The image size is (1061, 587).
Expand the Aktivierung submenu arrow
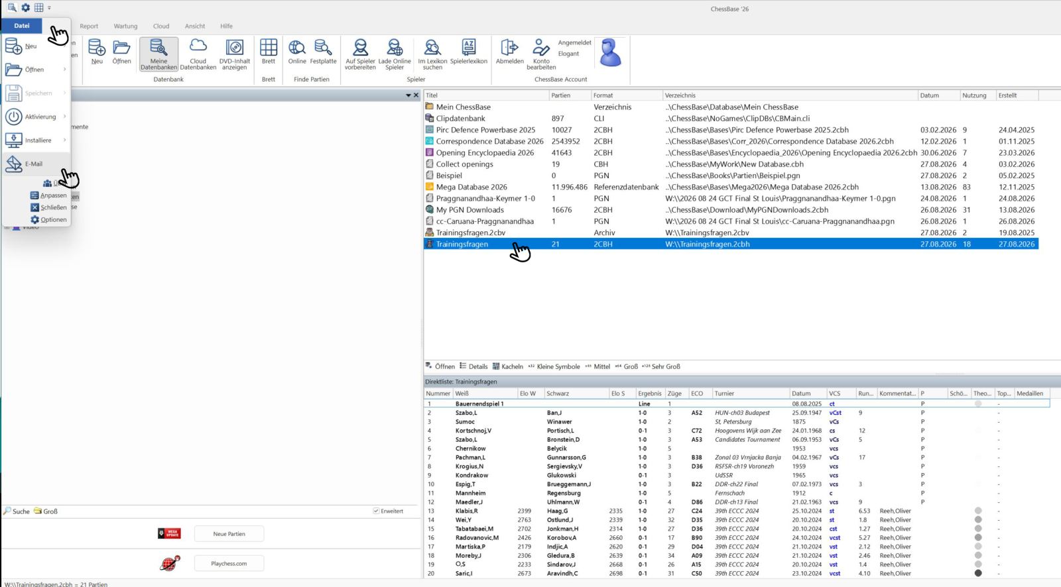point(65,117)
